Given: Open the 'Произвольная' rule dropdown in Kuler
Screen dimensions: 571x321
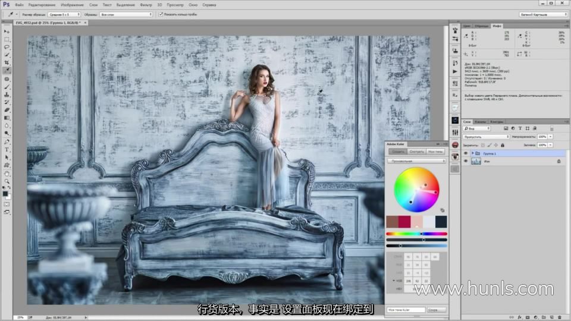Looking at the screenshot, I should [x=416, y=160].
